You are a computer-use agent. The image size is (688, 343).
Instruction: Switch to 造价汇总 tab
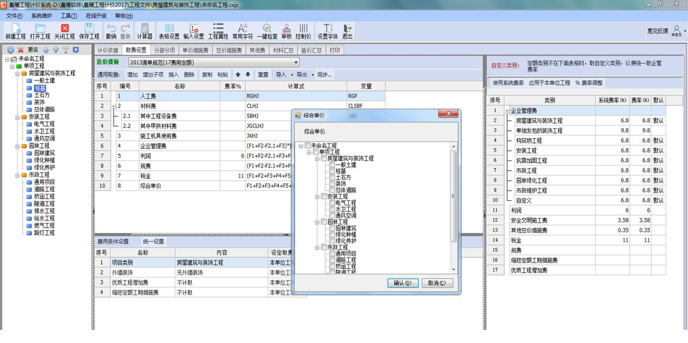(312, 50)
